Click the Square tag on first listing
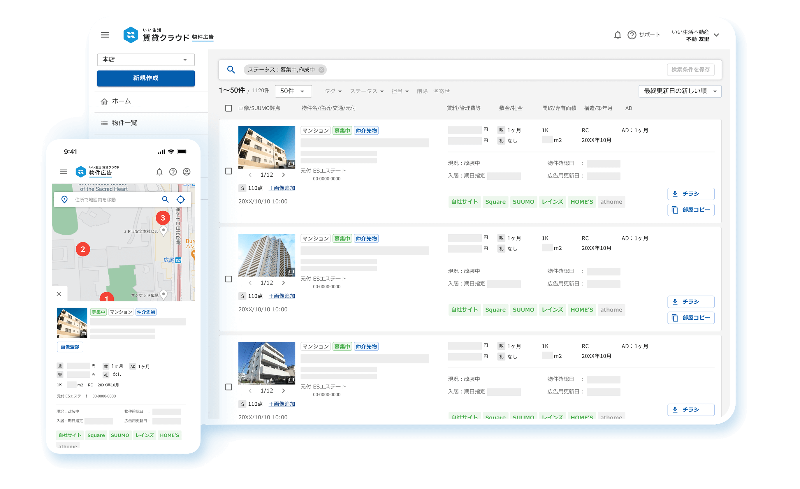Viewport: 800px width, 489px height. 495,202
